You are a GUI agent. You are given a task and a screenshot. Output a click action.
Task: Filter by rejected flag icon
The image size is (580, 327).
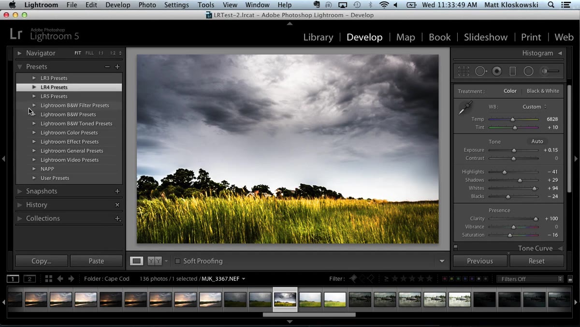[371, 279]
